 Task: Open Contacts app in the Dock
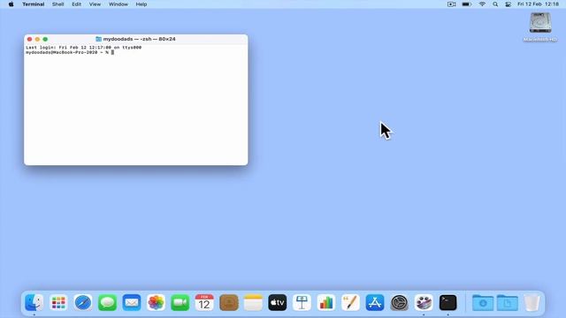229,302
